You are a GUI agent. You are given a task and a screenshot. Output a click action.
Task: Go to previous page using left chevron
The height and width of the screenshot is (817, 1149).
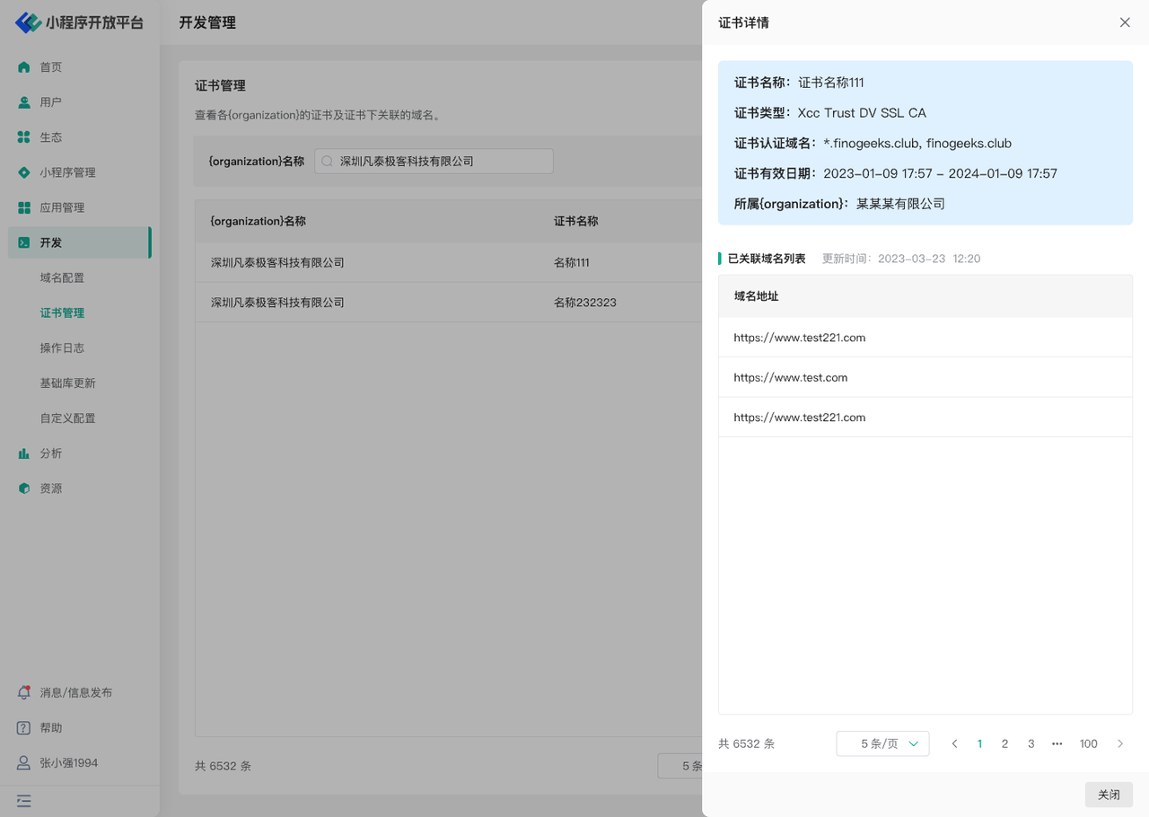click(x=954, y=743)
